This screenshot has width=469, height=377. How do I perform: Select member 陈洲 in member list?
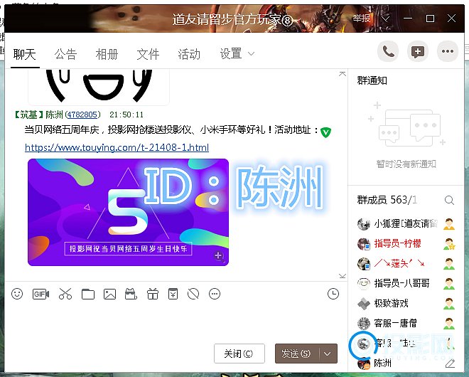pyautogui.click(x=406, y=363)
